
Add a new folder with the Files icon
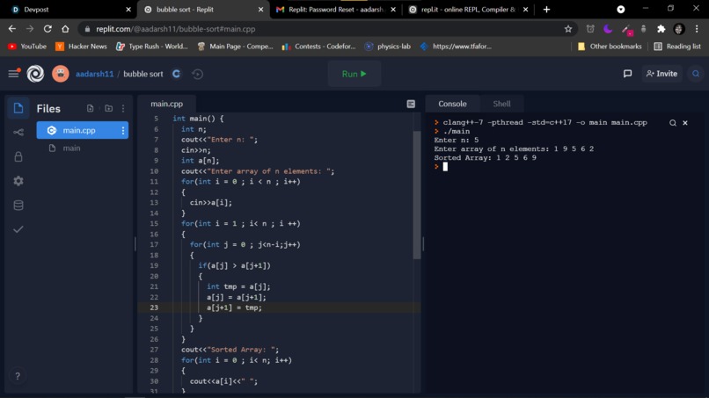[108, 108]
